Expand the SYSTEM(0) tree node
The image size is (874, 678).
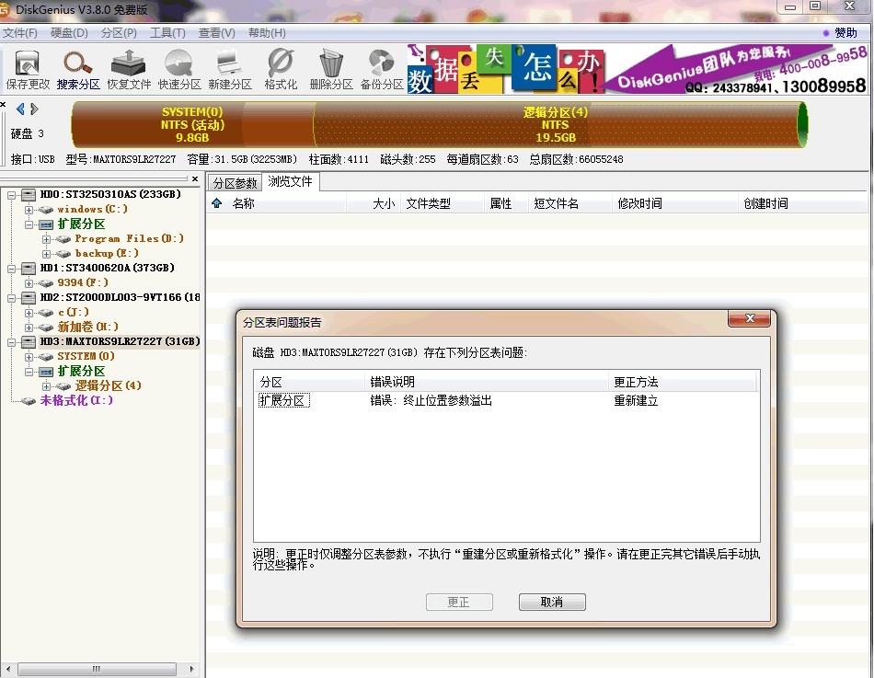29,358
